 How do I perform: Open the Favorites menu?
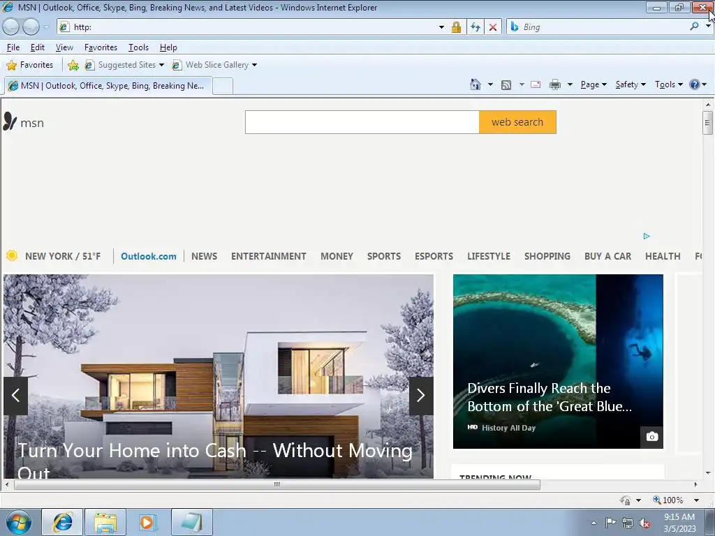click(101, 47)
